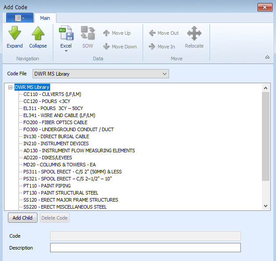Select FO200 - FIBER OPTICS CABLE item
The height and width of the screenshot is (261, 276).
(55, 122)
